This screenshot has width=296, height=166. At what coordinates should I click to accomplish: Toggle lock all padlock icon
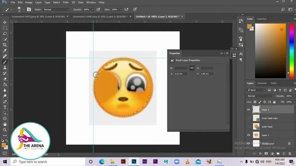pos(274,102)
